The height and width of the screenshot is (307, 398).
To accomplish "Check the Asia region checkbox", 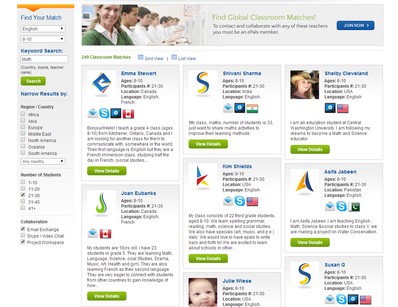I will coord(23,120).
